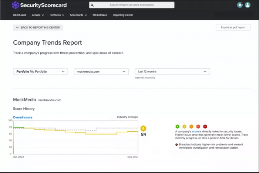Open the Last 12 months range dropdown

[x=172, y=72]
